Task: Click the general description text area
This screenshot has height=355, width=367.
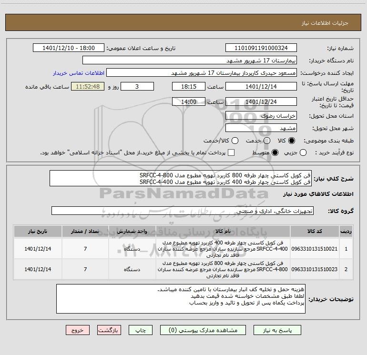Action: click(181, 178)
